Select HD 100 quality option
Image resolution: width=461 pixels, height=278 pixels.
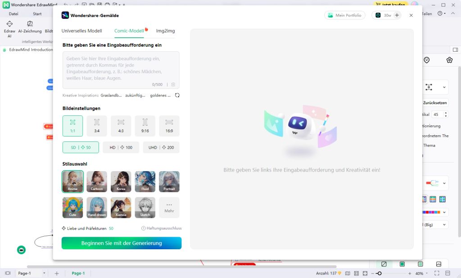click(x=121, y=147)
